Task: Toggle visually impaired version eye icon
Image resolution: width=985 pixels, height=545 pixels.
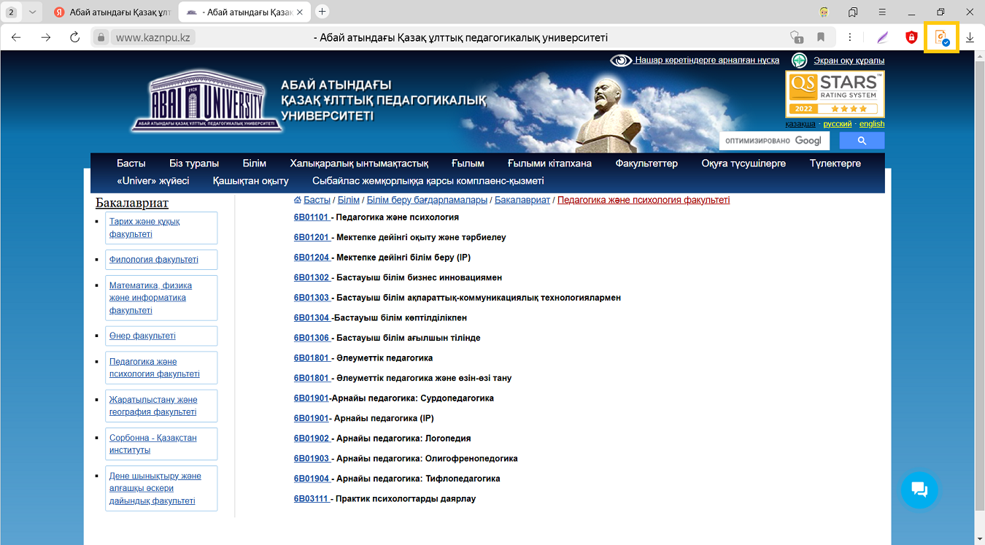Action: tap(621, 61)
